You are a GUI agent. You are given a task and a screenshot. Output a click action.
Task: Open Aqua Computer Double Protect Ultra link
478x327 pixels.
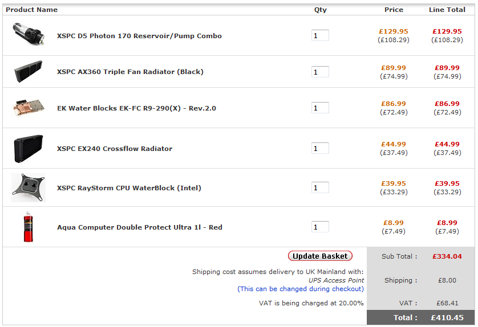tap(140, 227)
